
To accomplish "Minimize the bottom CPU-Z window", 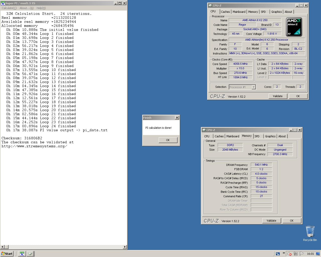I will tap(291, 130).
